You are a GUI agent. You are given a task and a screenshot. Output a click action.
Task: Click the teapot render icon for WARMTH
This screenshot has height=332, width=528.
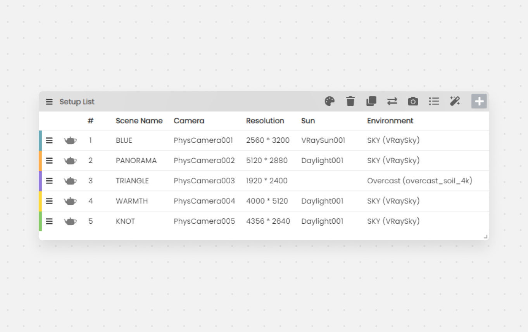(x=70, y=201)
